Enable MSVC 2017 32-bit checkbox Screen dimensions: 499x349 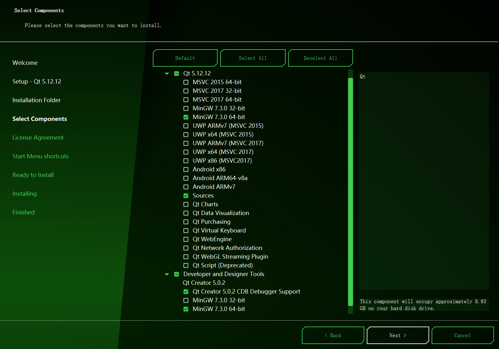(186, 91)
